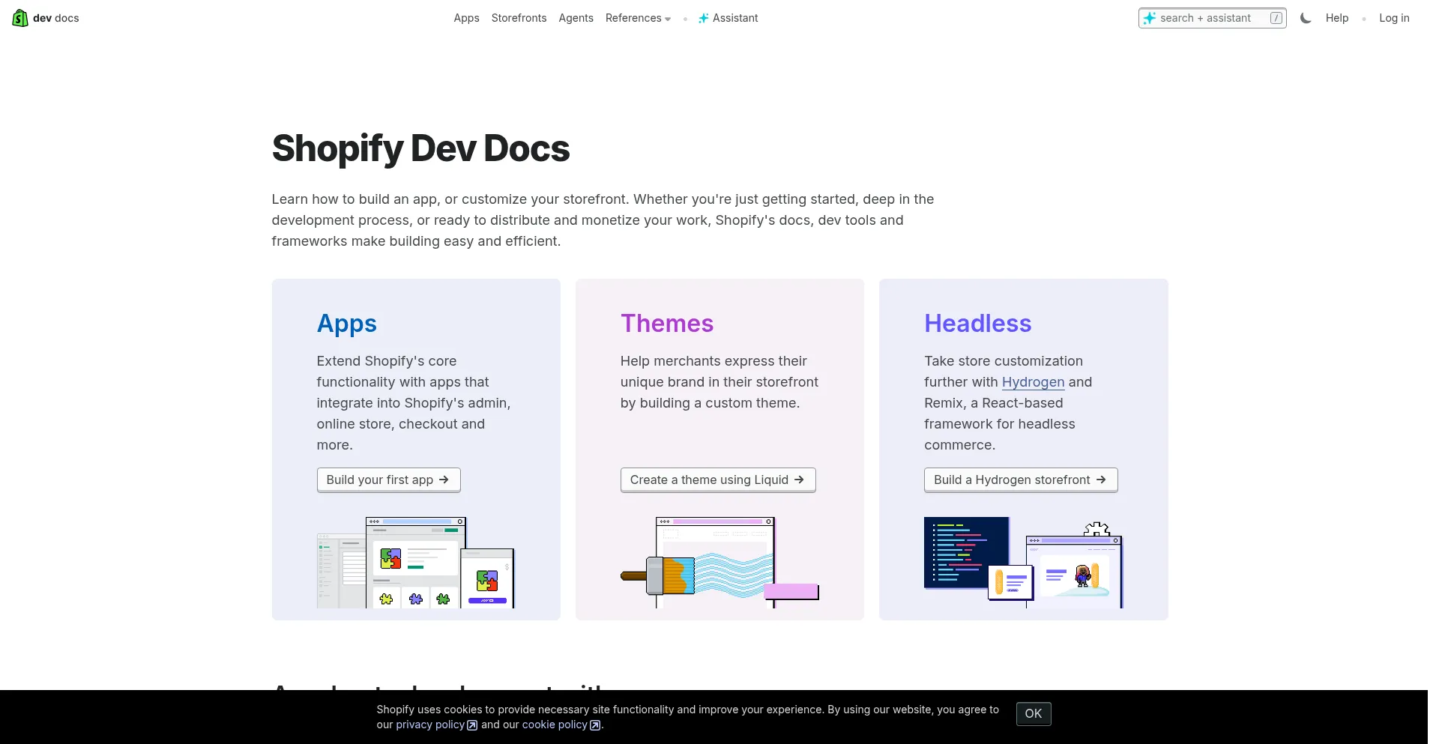The height and width of the screenshot is (744, 1439).
Task: Follow the Hydrogen link in Headless card
Action: tap(1033, 382)
